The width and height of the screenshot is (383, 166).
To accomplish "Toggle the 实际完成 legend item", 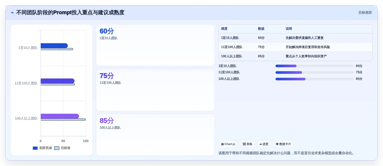I will point(42,148).
